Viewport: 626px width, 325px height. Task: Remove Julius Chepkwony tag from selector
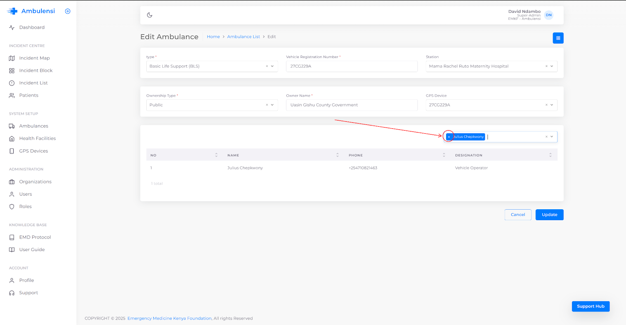click(449, 137)
